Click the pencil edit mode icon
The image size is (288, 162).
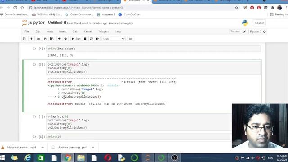[x=245, y=32]
